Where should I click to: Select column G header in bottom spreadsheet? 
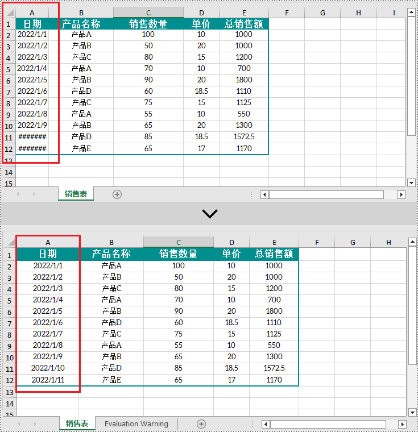tap(353, 243)
